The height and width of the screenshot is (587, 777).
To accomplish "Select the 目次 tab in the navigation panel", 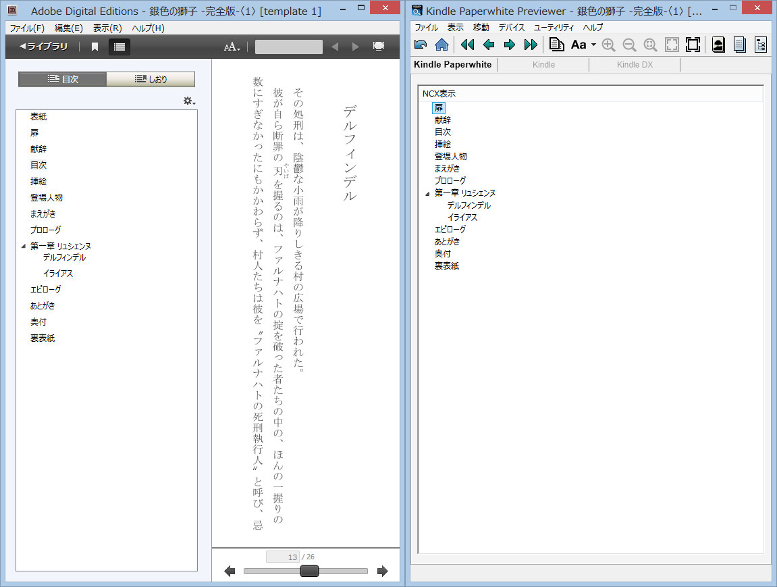I will (x=62, y=79).
